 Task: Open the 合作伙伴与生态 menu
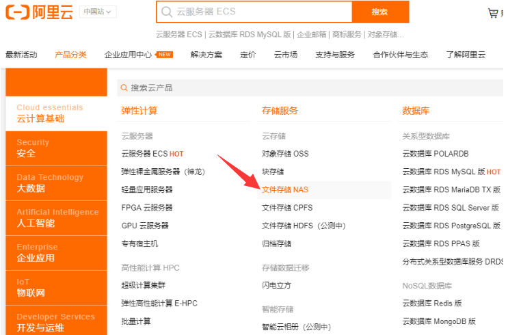click(401, 55)
